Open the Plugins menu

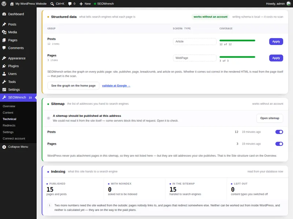(14, 66)
